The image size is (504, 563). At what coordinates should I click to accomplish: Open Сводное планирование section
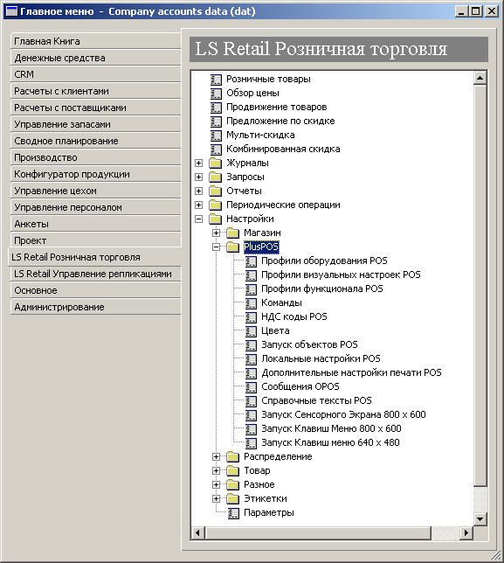coord(95,141)
